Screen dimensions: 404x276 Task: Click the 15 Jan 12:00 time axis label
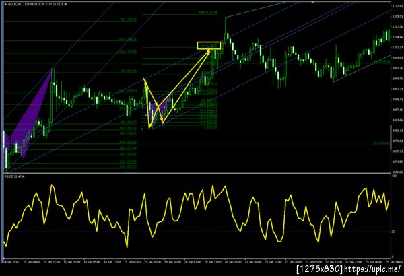52,261
